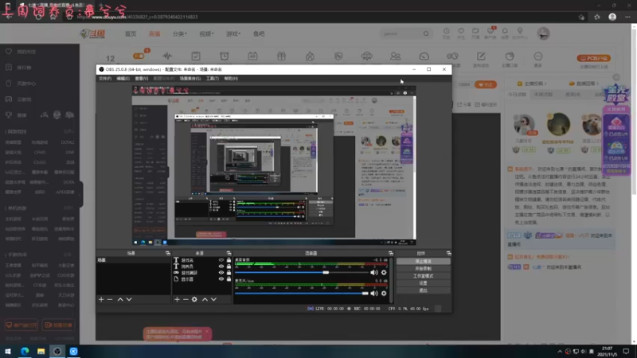This screenshot has width=637, height=358.
Task: Toggle eye visibility of first text source
Action: point(221,260)
